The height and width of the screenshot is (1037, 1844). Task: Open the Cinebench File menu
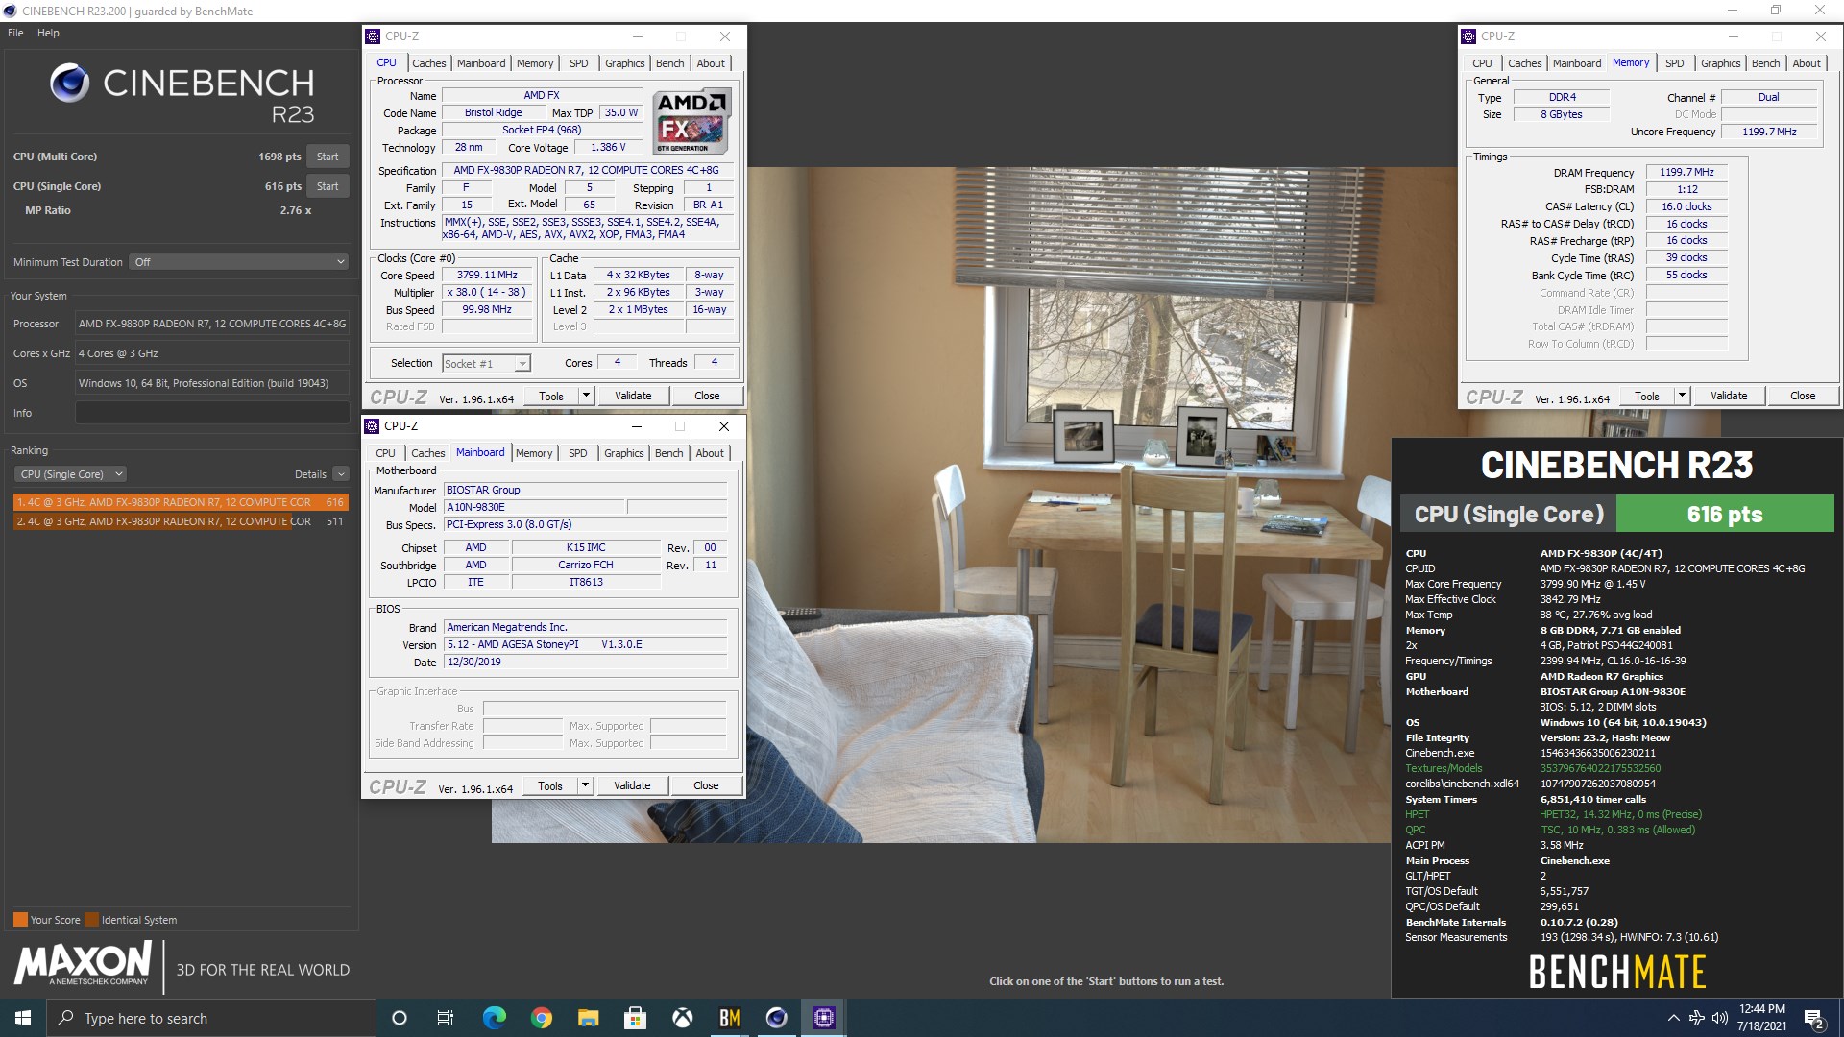coord(15,33)
